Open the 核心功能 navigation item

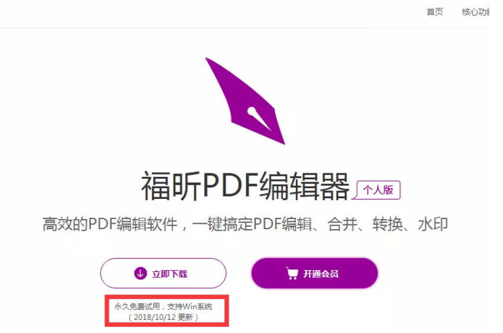476,12
